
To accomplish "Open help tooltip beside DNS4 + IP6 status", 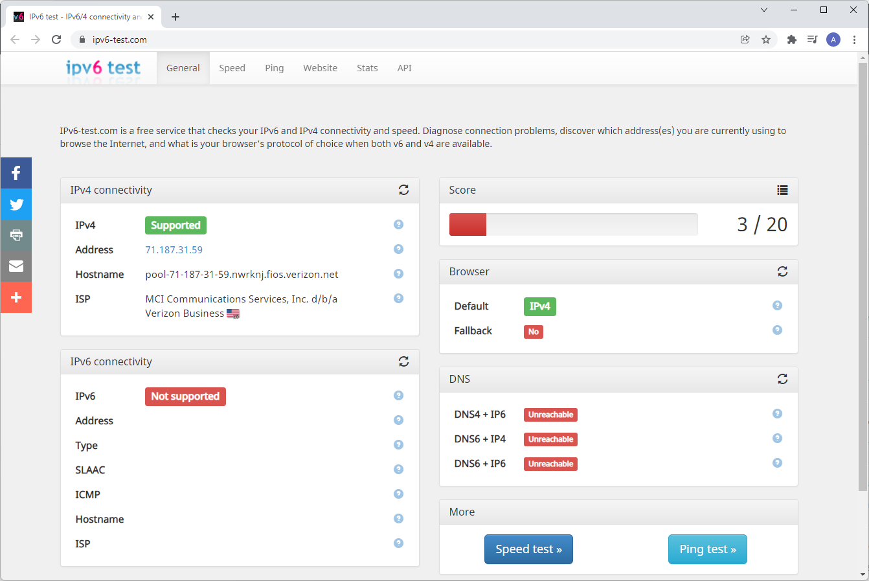I will pos(777,413).
